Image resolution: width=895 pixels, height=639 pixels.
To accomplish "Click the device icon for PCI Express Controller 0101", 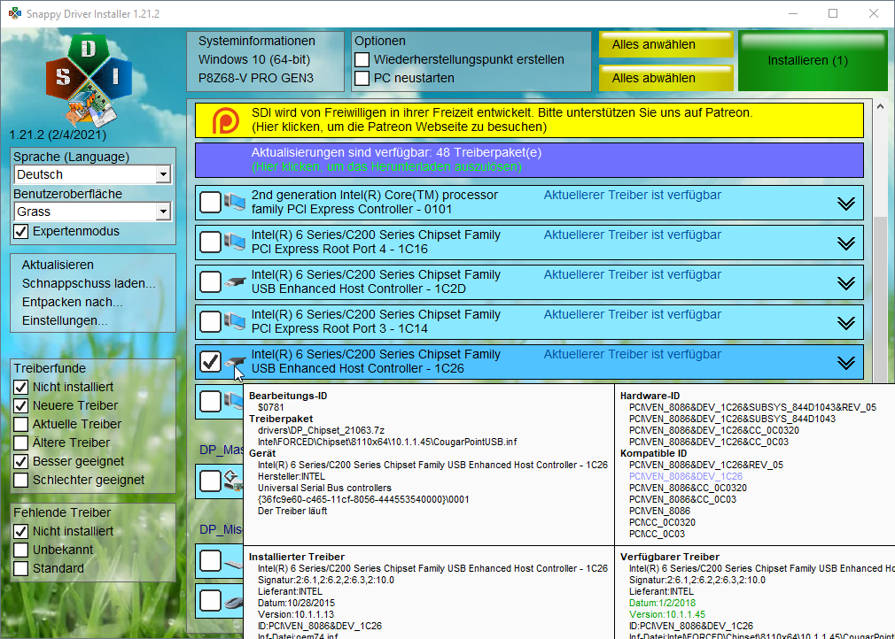I will pos(234,203).
